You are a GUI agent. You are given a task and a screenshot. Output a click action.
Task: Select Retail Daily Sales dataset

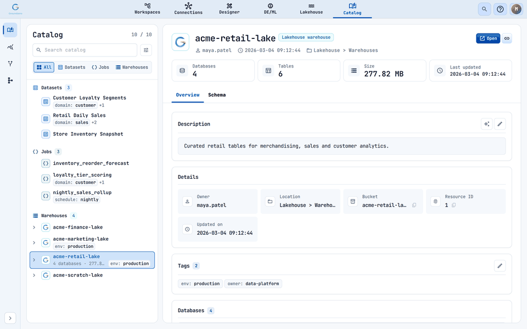pos(92,119)
